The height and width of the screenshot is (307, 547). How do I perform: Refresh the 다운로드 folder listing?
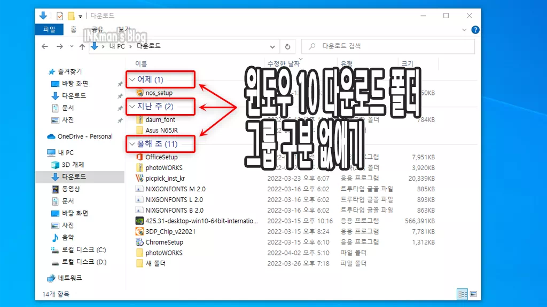coord(288,46)
